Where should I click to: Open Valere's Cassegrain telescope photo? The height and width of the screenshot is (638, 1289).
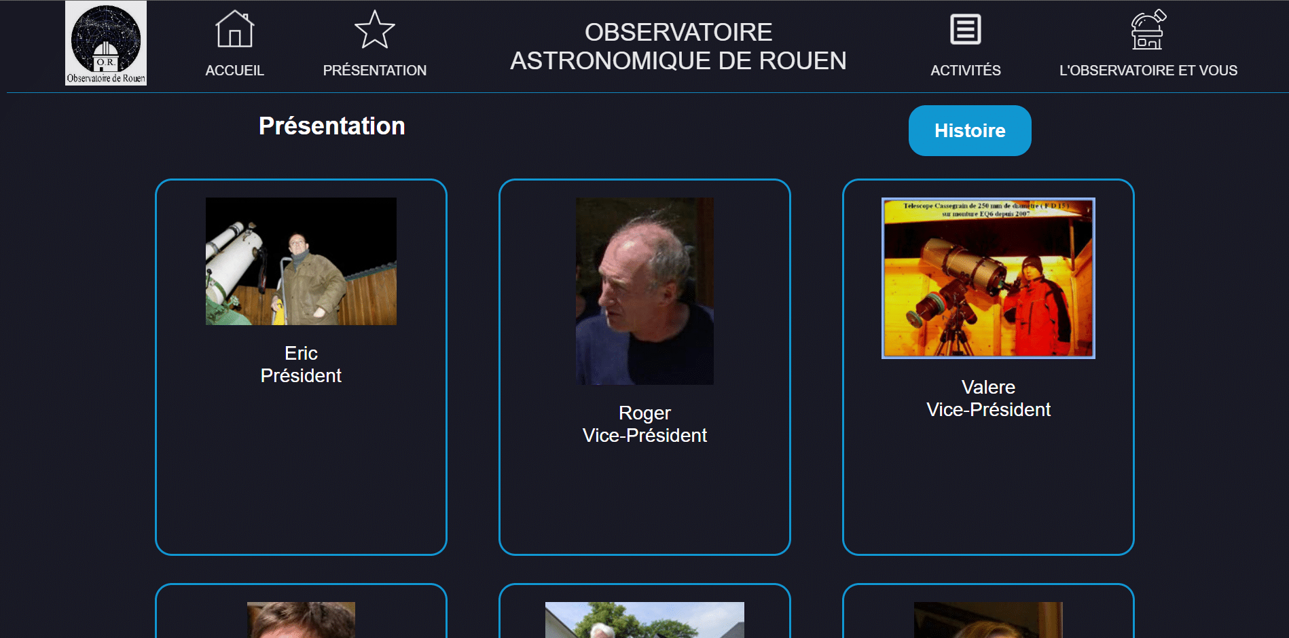(x=988, y=278)
